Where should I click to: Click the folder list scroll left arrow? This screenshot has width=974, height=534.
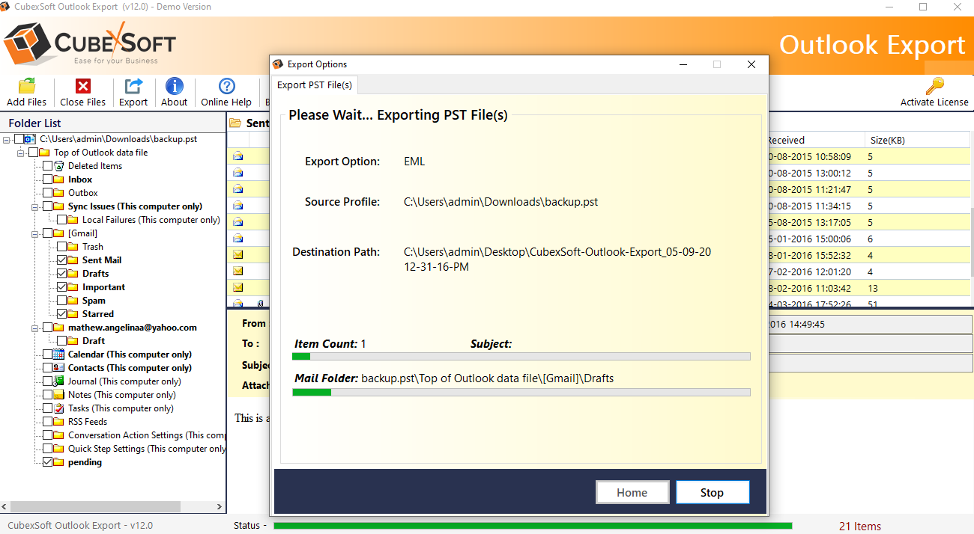[4, 507]
